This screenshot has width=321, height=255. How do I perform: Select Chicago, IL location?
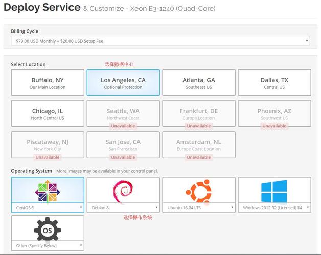click(48, 114)
